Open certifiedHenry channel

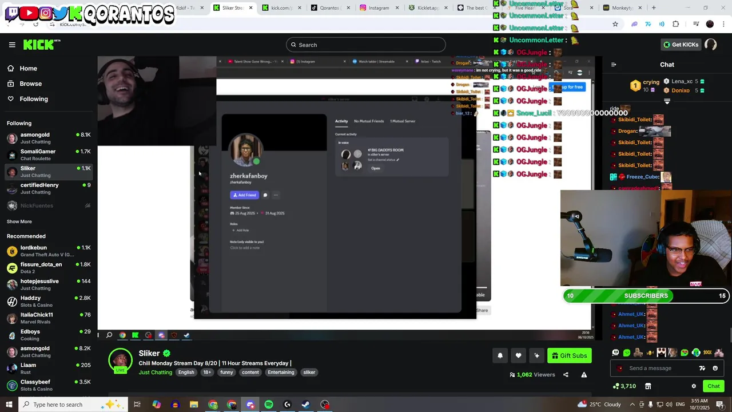pos(49,188)
